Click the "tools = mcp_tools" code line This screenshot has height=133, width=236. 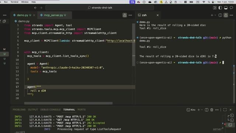(44, 71)
